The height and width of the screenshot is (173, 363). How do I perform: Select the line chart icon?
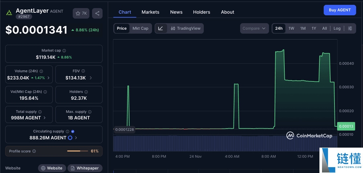(160, 28)
